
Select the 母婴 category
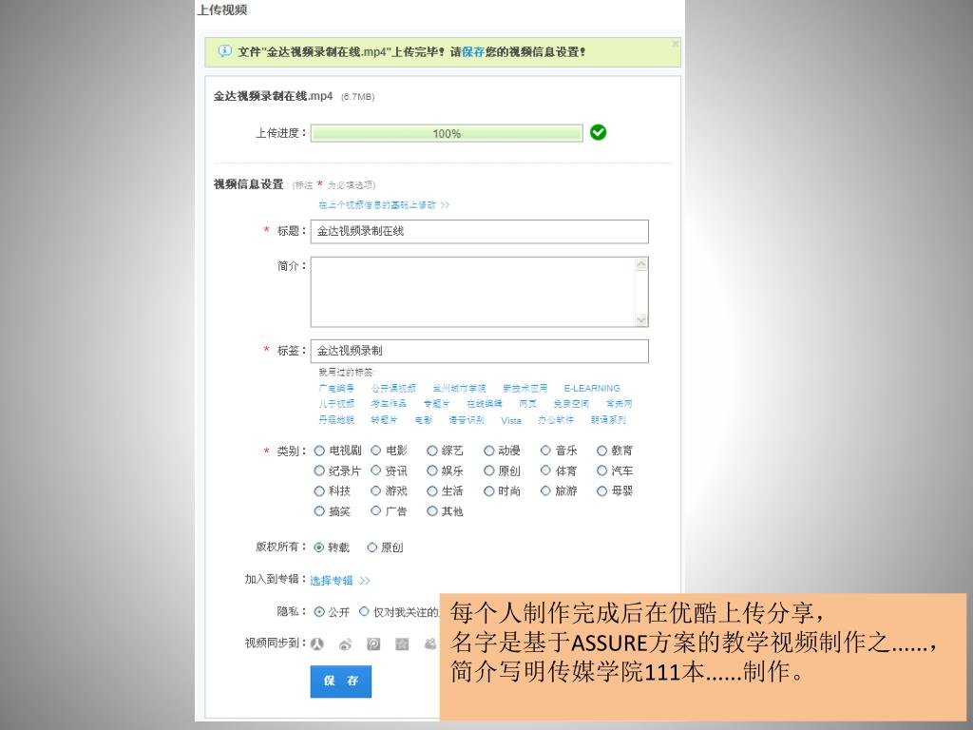pyautogui.click(x=601, y=491)
